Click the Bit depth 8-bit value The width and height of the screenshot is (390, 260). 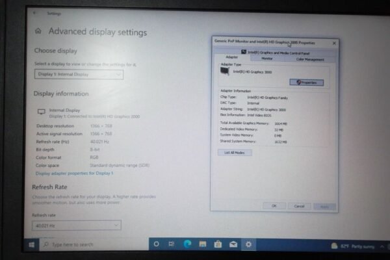[95, 149]
